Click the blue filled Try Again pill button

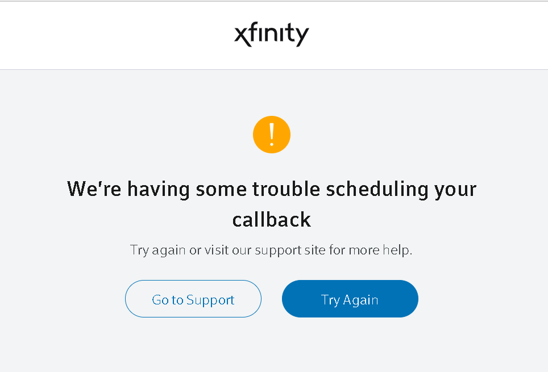pos(350,299)
